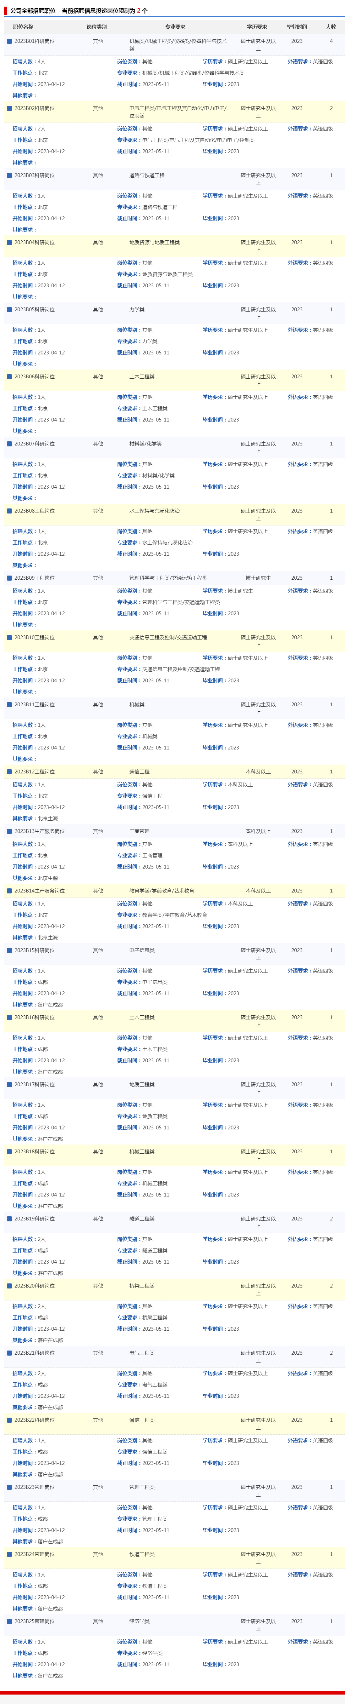345x1704 pixels.
Task: Select the 2023B05科研岗位 job title
Action: pos(34,310)
